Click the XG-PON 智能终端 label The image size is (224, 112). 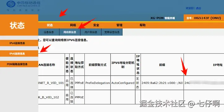pyautogui.click(x=162, y=18)
